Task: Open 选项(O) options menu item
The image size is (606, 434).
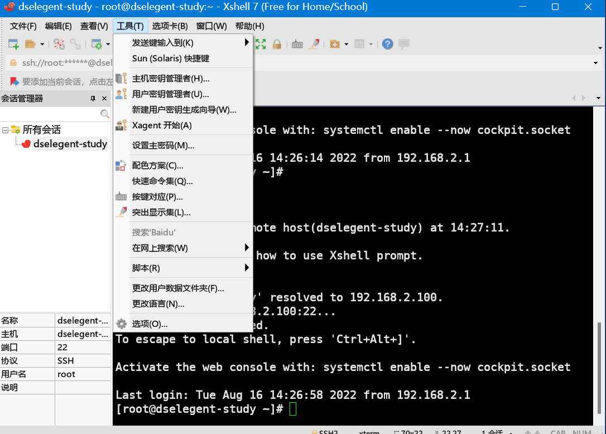Action: [x=184, y=324]
